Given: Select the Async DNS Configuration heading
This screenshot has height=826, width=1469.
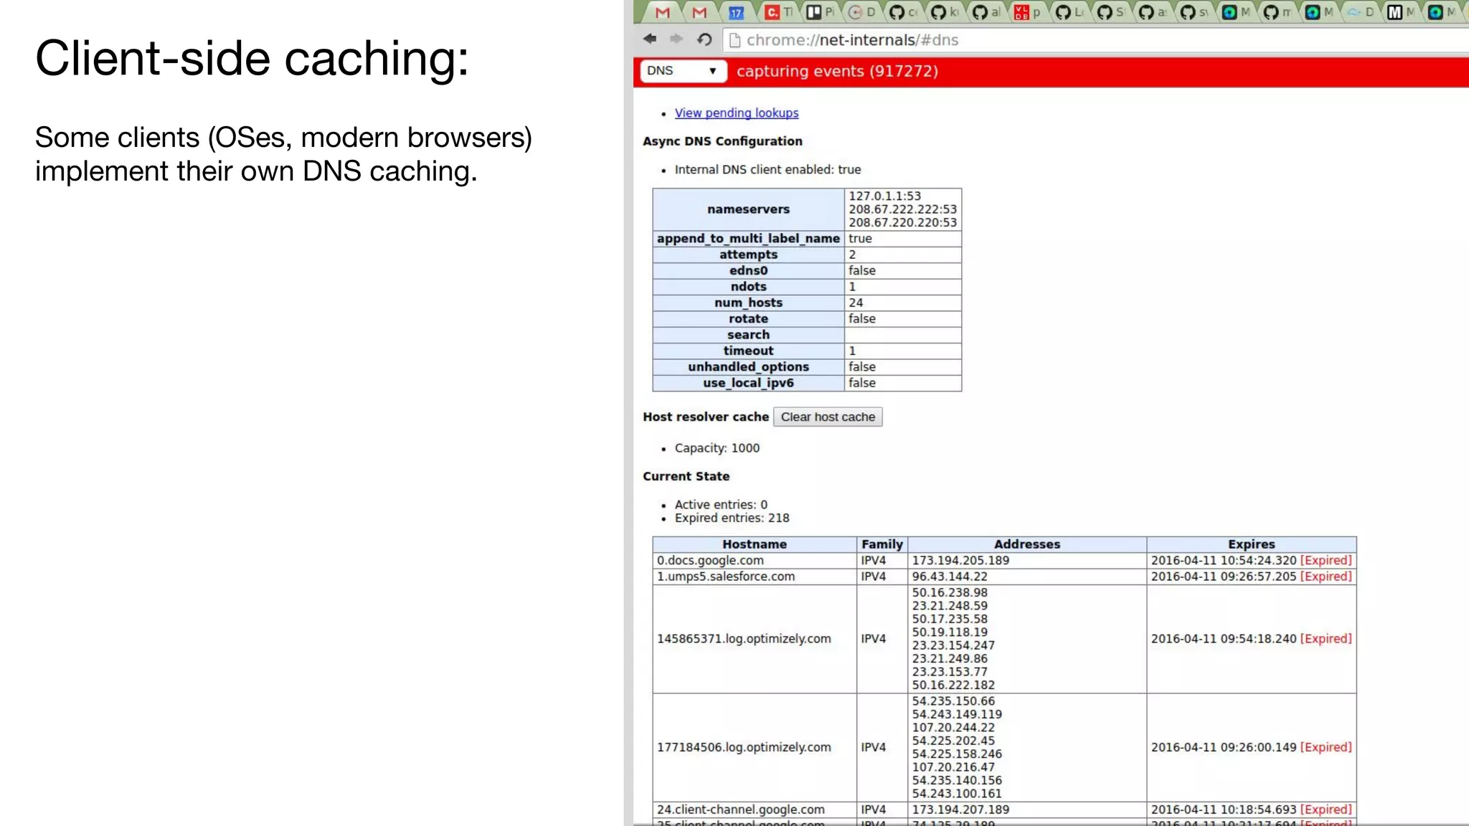Looking at the screenshot, I should (x=722, y=141).
